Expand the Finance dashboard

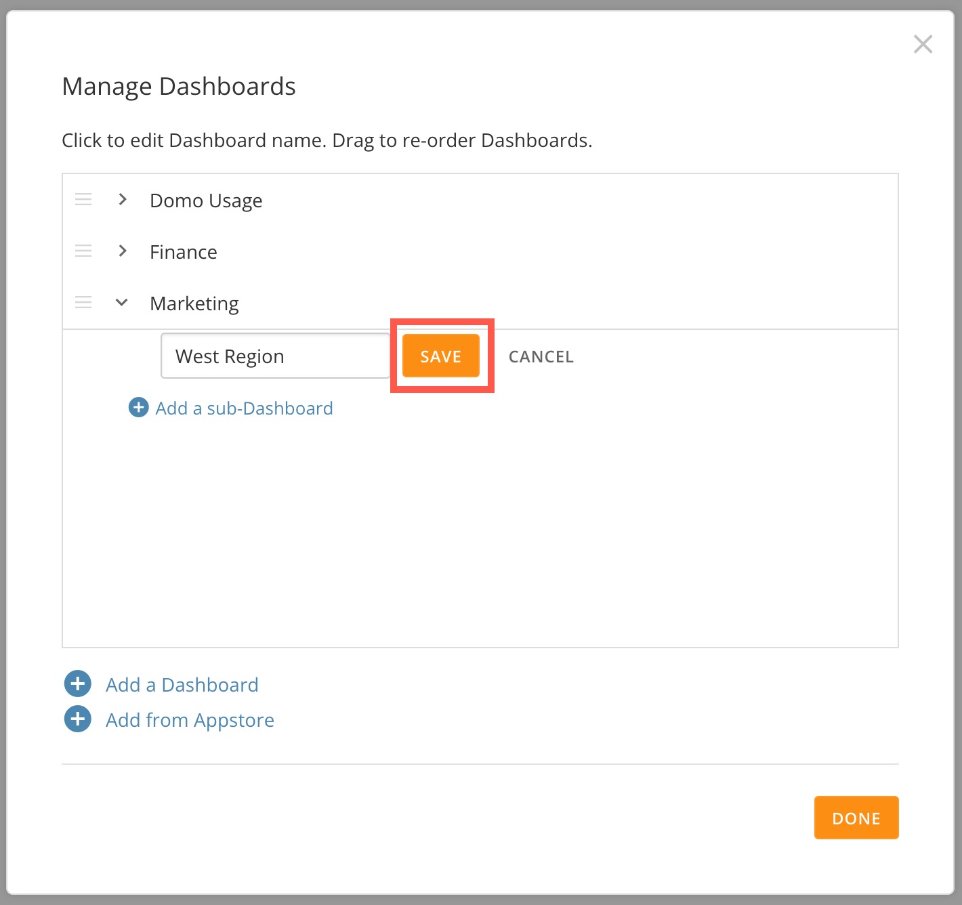(123, 251)
